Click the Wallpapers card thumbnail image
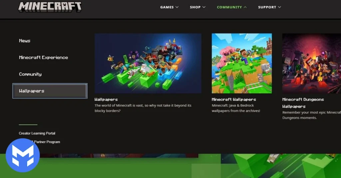Image resolution: width=341 pixels, height=178 pixels. [x=148, y=63]
